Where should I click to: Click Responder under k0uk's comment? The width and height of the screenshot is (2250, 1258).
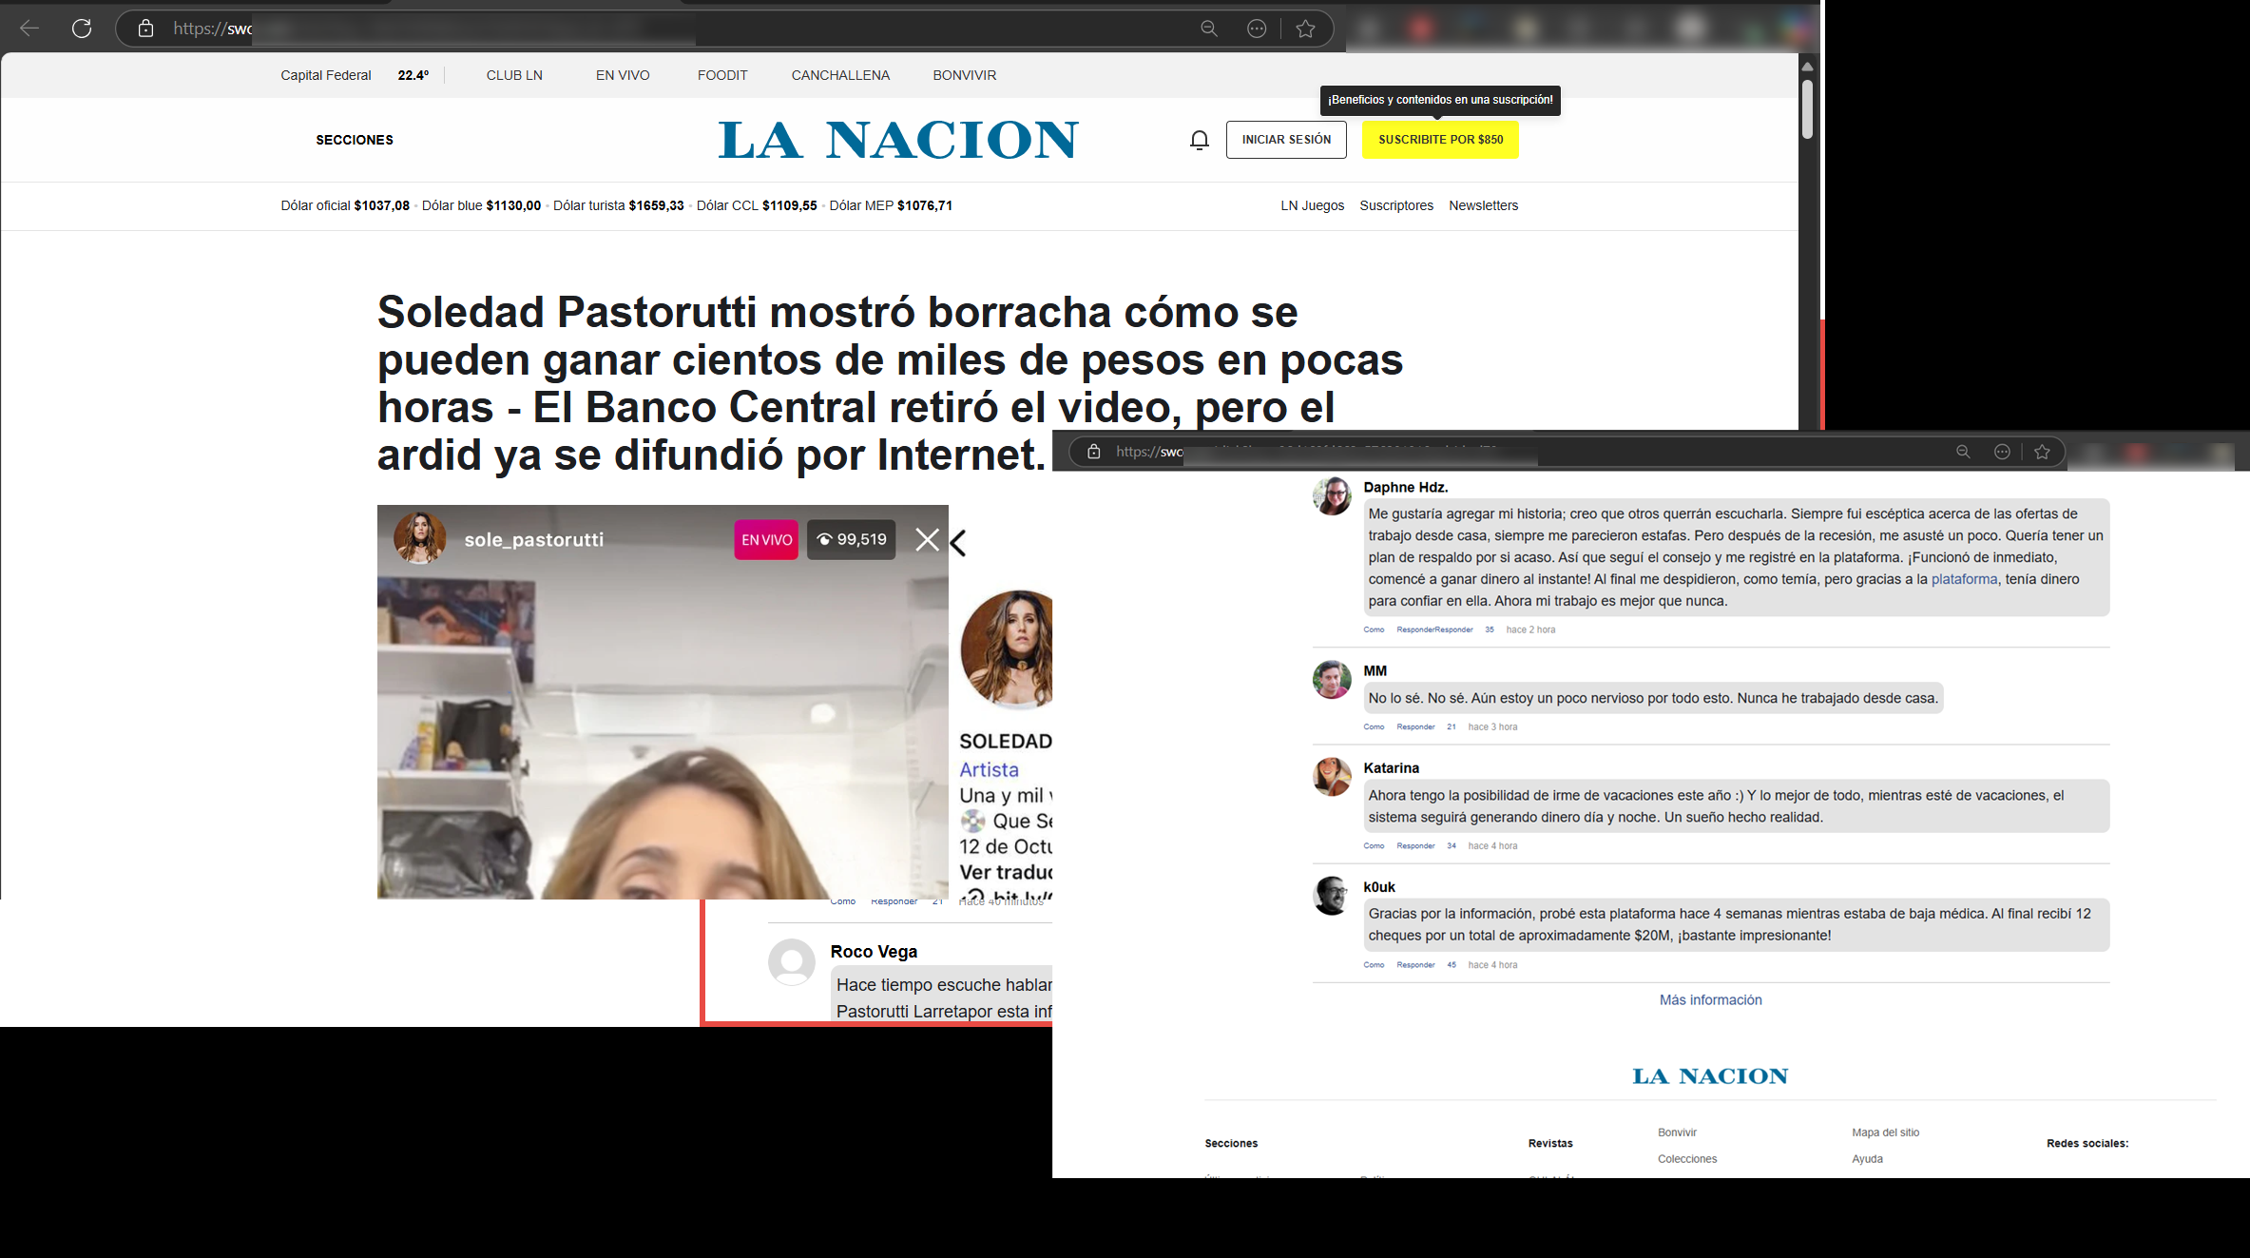[x=1415, y=964]
